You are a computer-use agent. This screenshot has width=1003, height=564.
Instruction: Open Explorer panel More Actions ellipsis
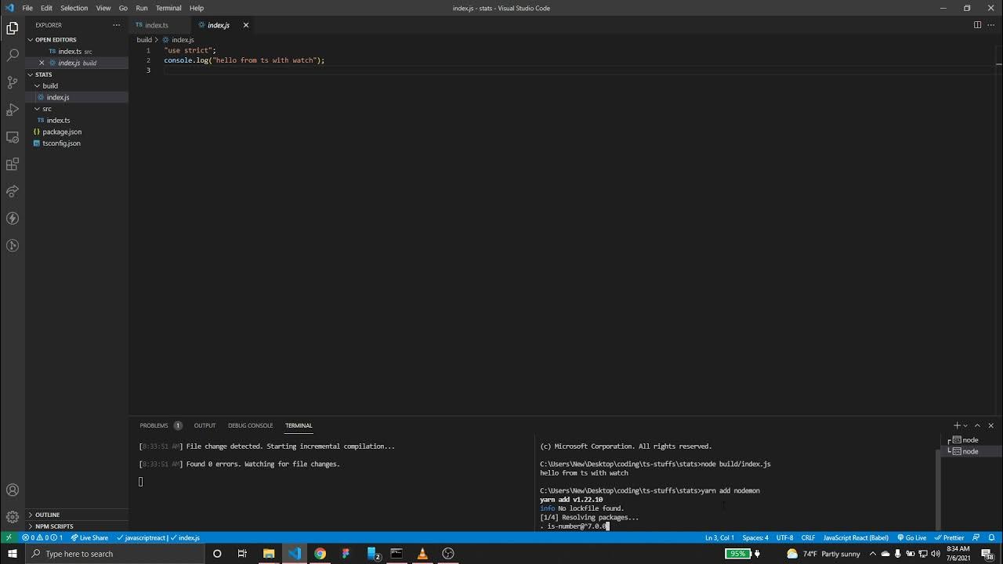click(x=117, y=25)
